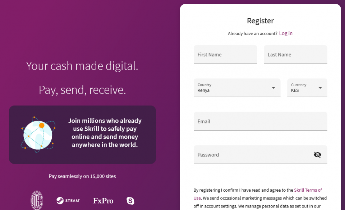Open the Log in link
This screenshot has width=345, height=210.
pyautogui.click(x=286, y=33)
